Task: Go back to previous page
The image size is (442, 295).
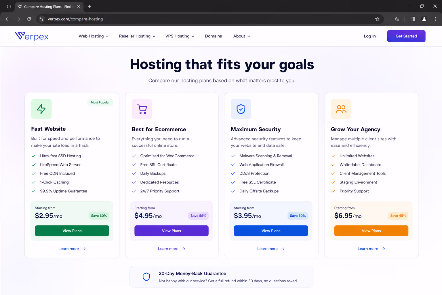Action: [7, 19]
